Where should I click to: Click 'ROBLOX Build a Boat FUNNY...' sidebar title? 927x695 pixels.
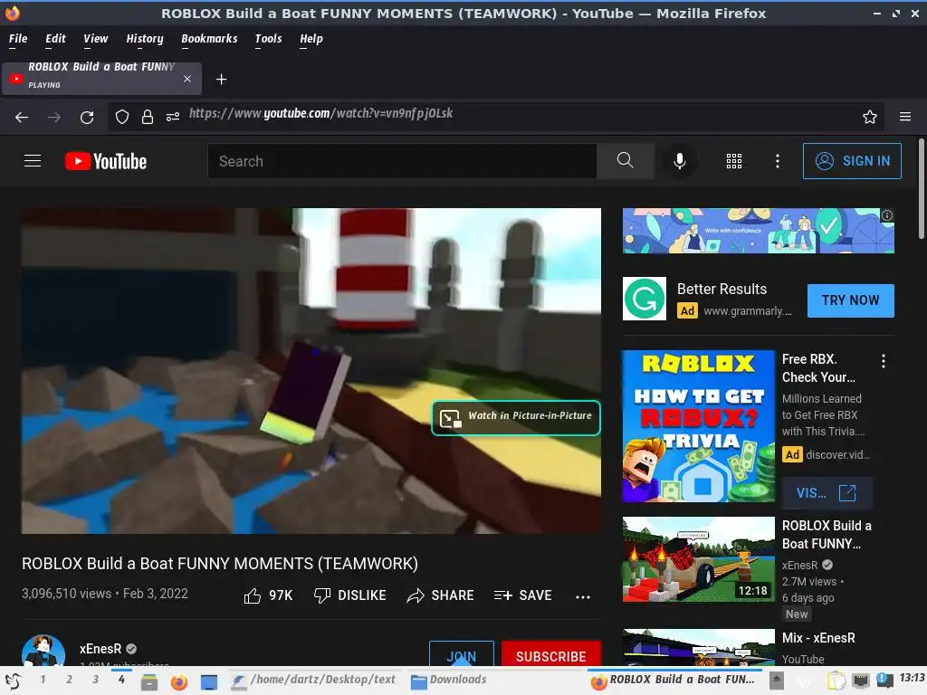pos(827,534)
